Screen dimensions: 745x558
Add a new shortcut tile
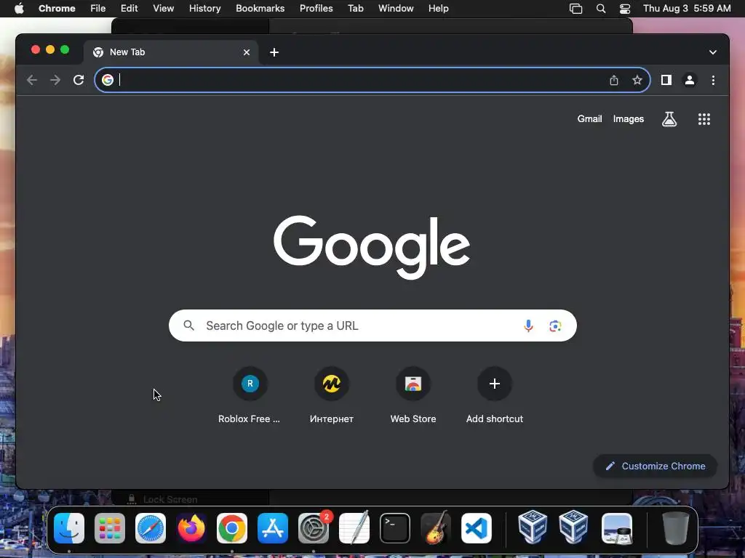tap(495, 396)
